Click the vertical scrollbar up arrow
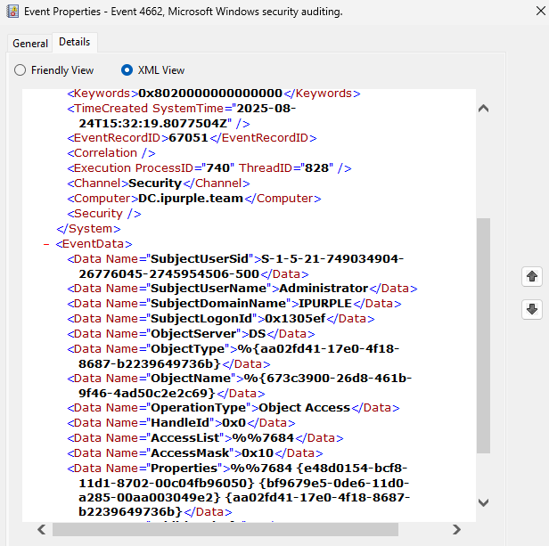The width and height of the screenshot is (549, 546). coord(484,109)
